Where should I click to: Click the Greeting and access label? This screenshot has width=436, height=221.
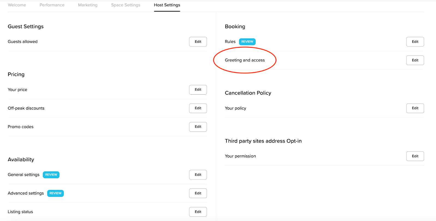[x=245, y=60]
